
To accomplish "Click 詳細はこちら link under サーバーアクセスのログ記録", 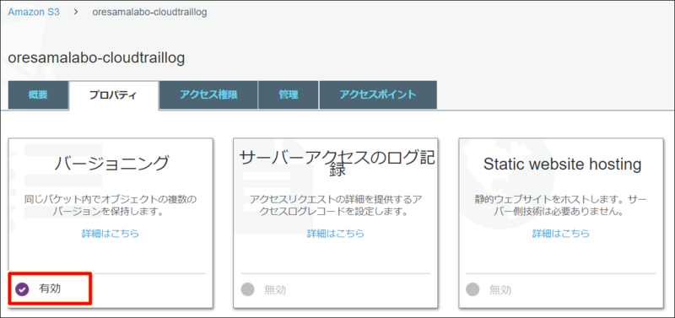I will [x=336, y=234].
